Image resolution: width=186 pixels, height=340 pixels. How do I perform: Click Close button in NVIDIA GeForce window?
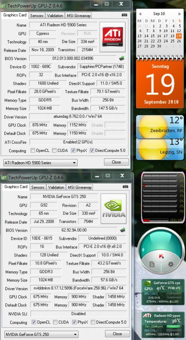[117, 334]
